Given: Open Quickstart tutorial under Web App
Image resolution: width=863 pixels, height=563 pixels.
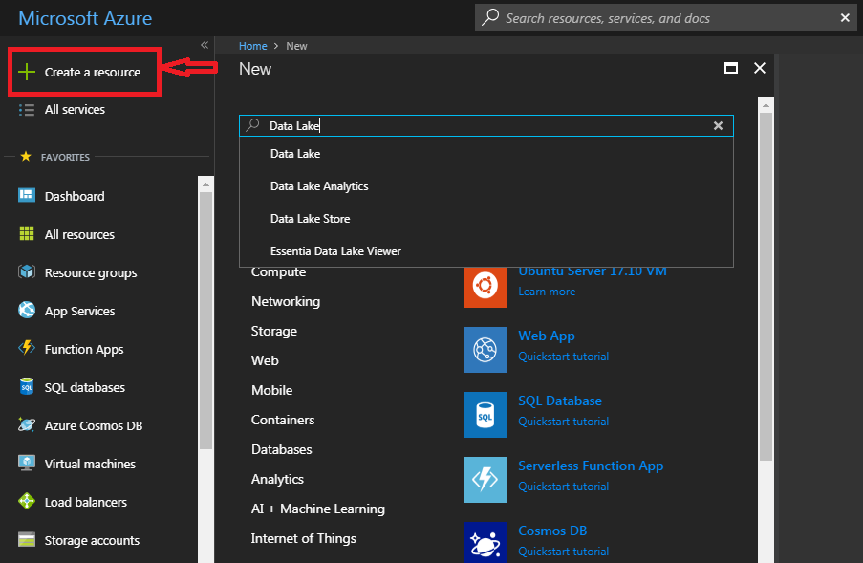Looking at the screenshot, I should [x=564, y=357].
